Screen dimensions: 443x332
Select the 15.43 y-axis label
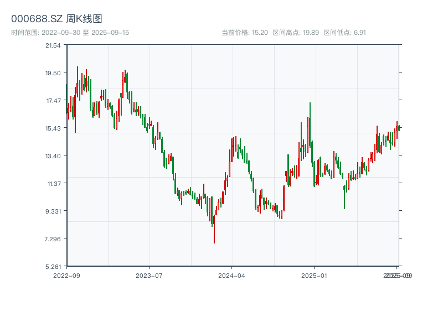point(53,128)
